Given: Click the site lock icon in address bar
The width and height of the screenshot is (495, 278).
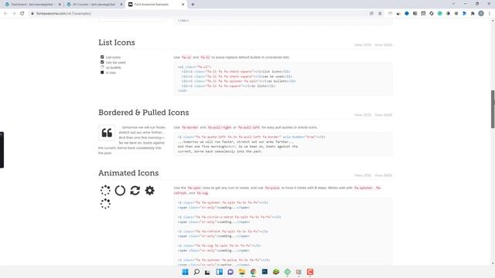Looking at the screenshot, I should (x=32, y=14).
